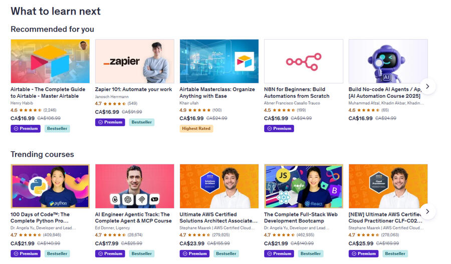This screenshot has width=451, height=264.
Task: Open the robot Build No-code AI Agents thumbnail
Action: point(388,61)
